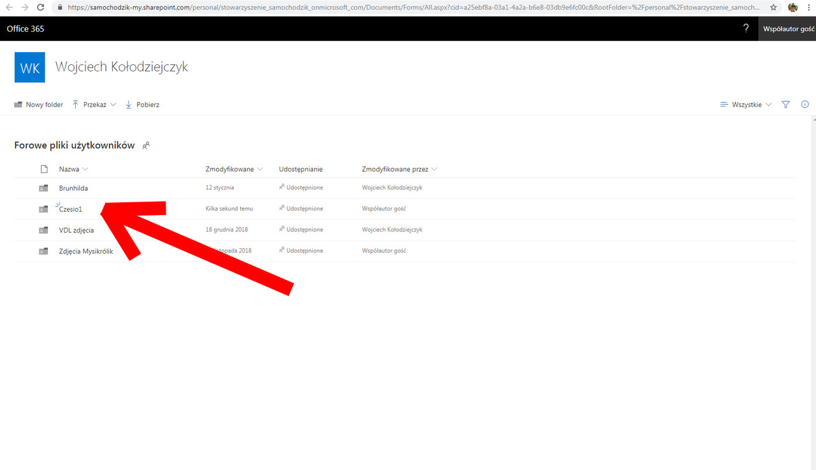Open the details information icon
The height and width of the screenshot is (470, 816).
tap(805, 104)
